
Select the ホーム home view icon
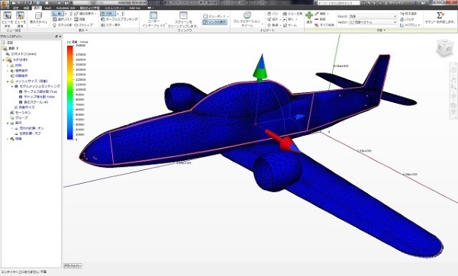click(x=290, y=25)
